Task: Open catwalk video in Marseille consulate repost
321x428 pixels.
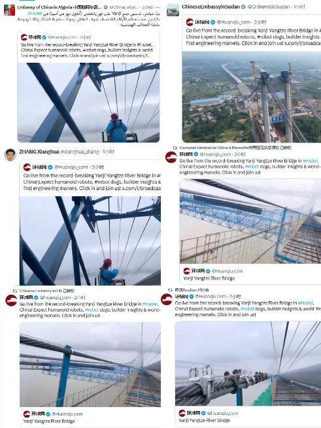Action: pos(250,221)
